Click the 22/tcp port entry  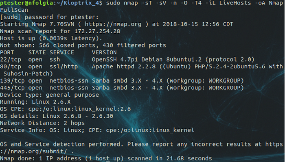11,59
